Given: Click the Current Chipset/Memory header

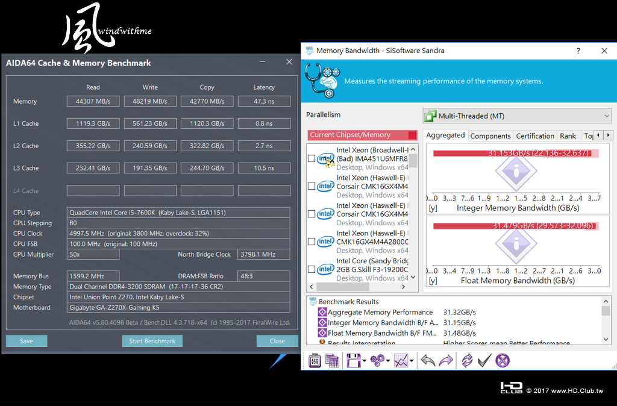Looking at the screenshot, I should pyautogui.click(x=362, y=135).
